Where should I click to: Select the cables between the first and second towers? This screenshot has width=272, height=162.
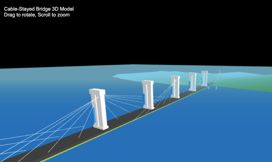[x=122, y=98]
